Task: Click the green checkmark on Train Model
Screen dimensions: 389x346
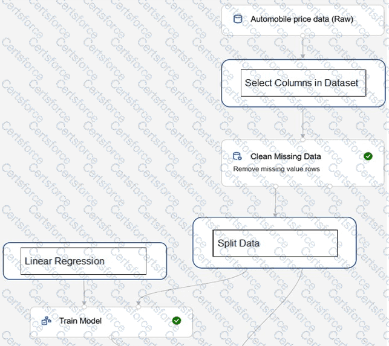Action: point(177,321)
